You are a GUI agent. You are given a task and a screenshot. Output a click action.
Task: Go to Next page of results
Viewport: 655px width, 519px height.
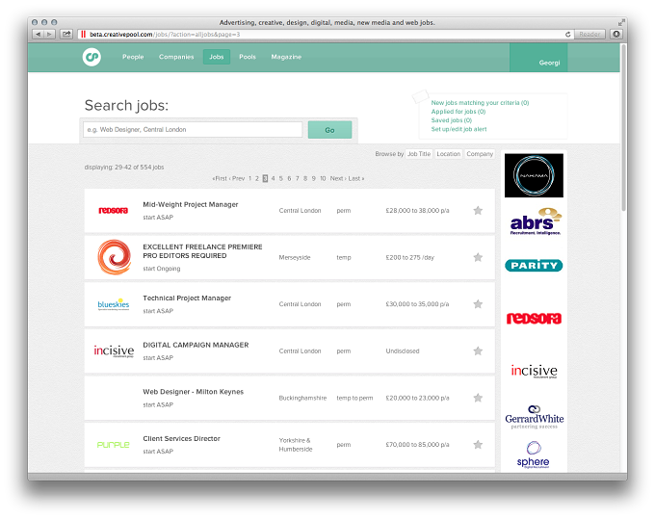tap(337, 178)
